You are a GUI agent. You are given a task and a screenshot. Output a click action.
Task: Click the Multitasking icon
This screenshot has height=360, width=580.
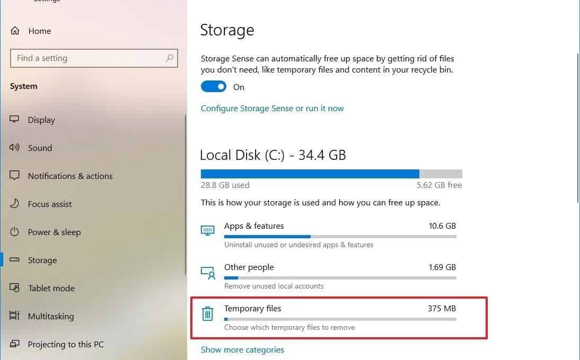point(14,316)
